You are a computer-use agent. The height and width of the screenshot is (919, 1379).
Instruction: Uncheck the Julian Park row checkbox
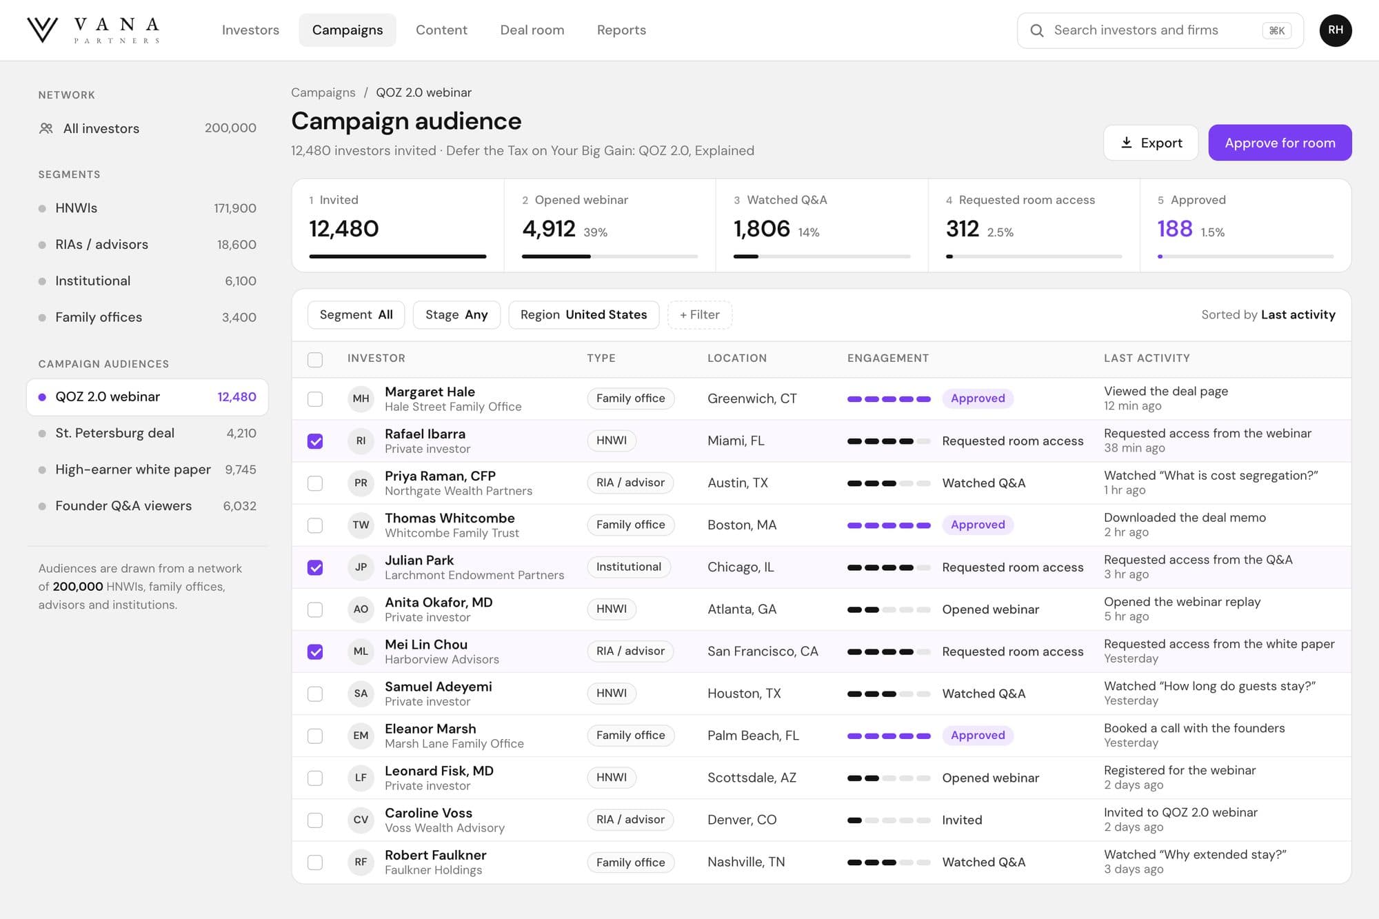click(x=315, y=567)
